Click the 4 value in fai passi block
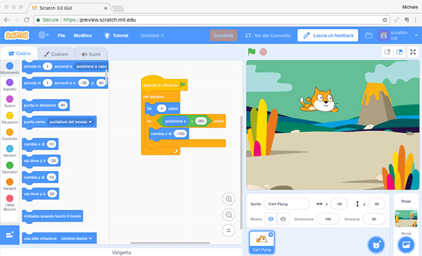Image resolution: width=422 pixels, height=256 pixels. (x=162, y=109)
